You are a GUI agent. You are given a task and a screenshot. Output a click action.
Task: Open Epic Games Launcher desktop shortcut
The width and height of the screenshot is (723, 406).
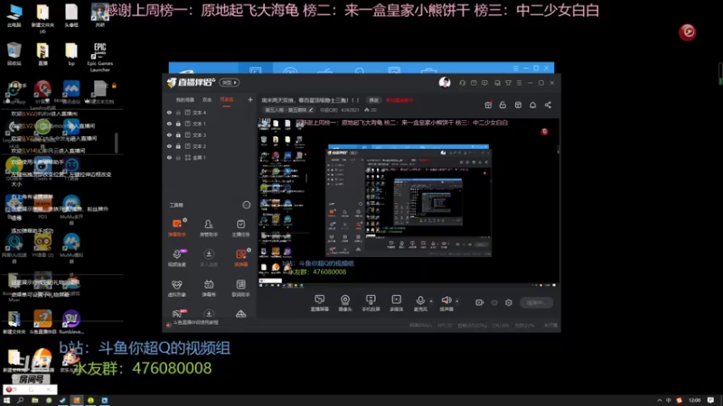coord(100,57)
